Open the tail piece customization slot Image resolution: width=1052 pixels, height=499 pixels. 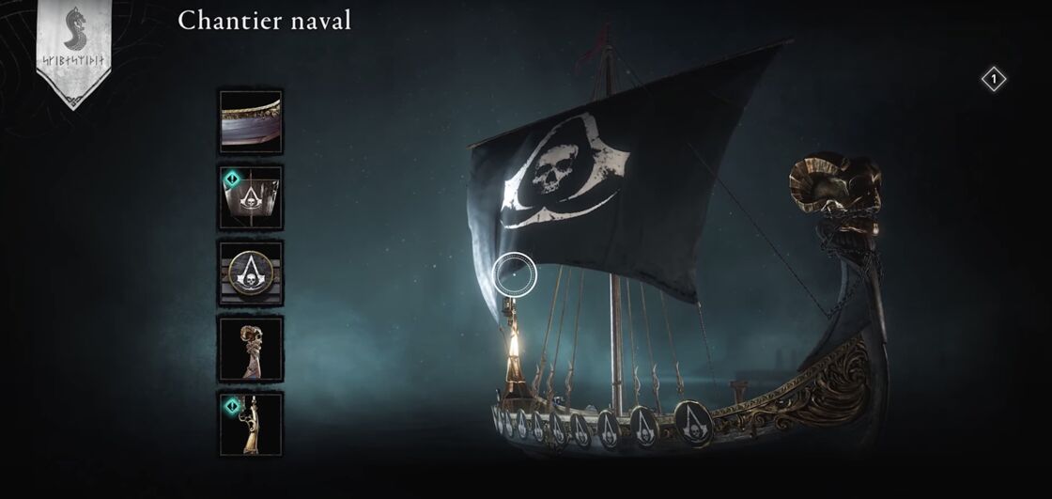pos(251,425)
